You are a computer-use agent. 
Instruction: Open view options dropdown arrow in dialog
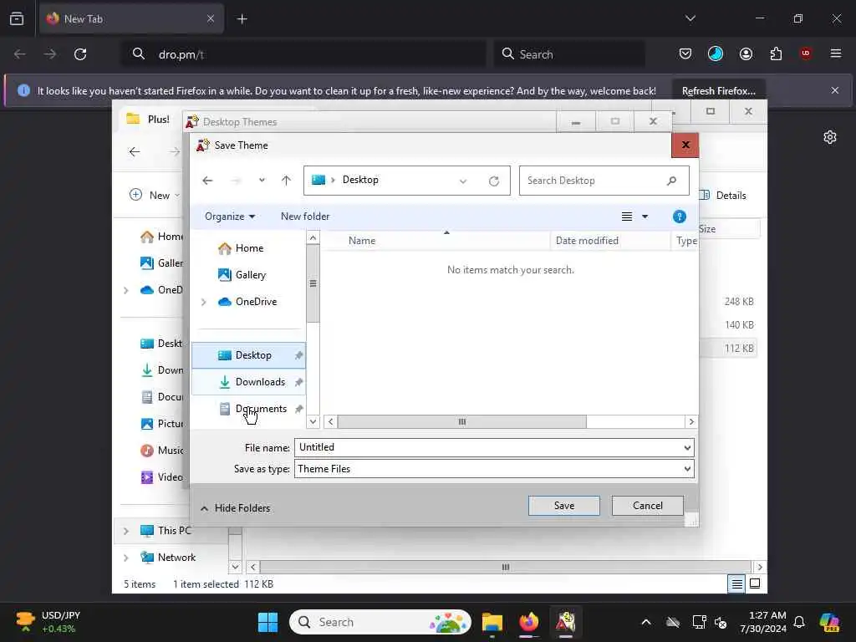click(x=645, y=217)
